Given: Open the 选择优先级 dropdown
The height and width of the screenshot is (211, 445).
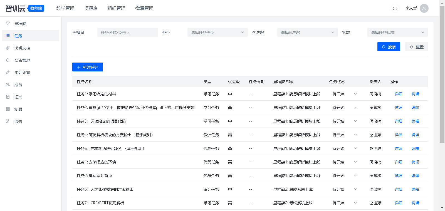Looking at the screenshot, I should [308, 33].
